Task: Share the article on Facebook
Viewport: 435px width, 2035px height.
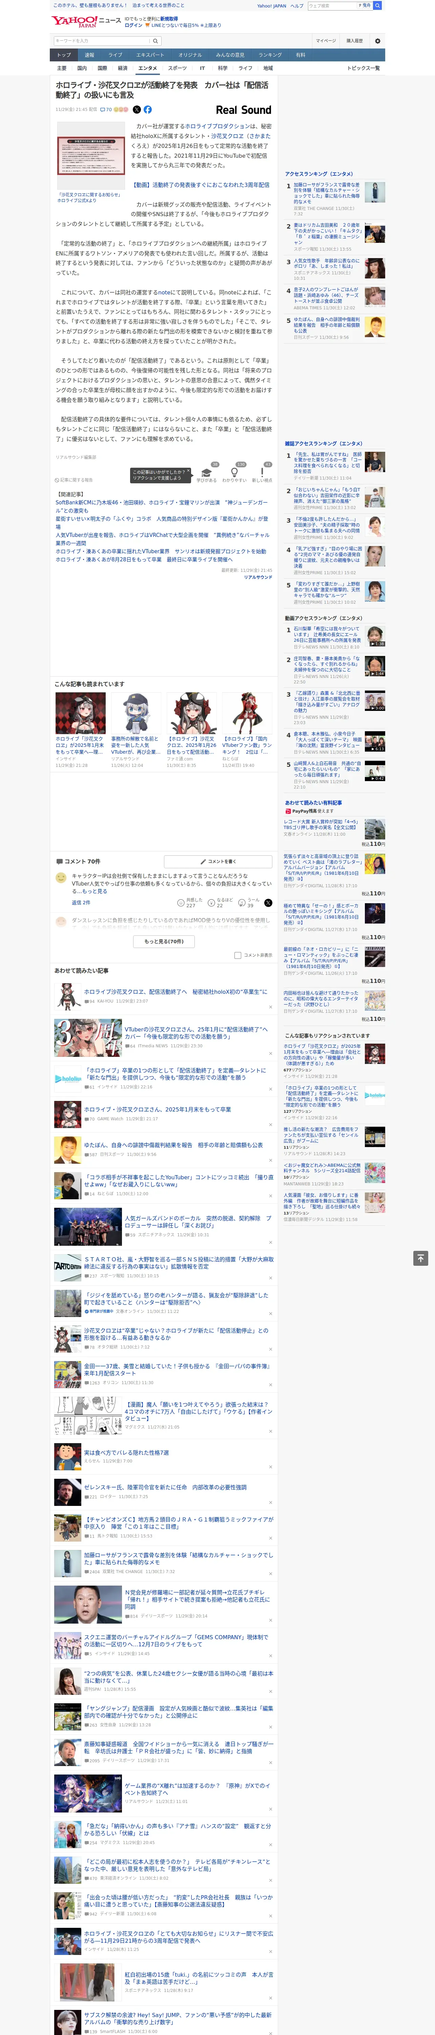Action: tap(148, 110)
